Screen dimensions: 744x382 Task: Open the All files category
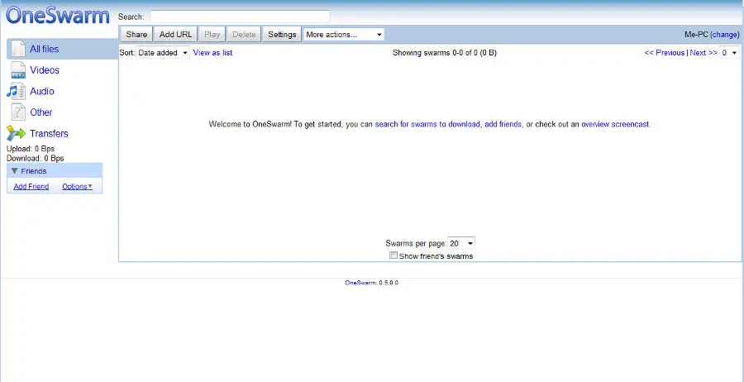[44, 49]
